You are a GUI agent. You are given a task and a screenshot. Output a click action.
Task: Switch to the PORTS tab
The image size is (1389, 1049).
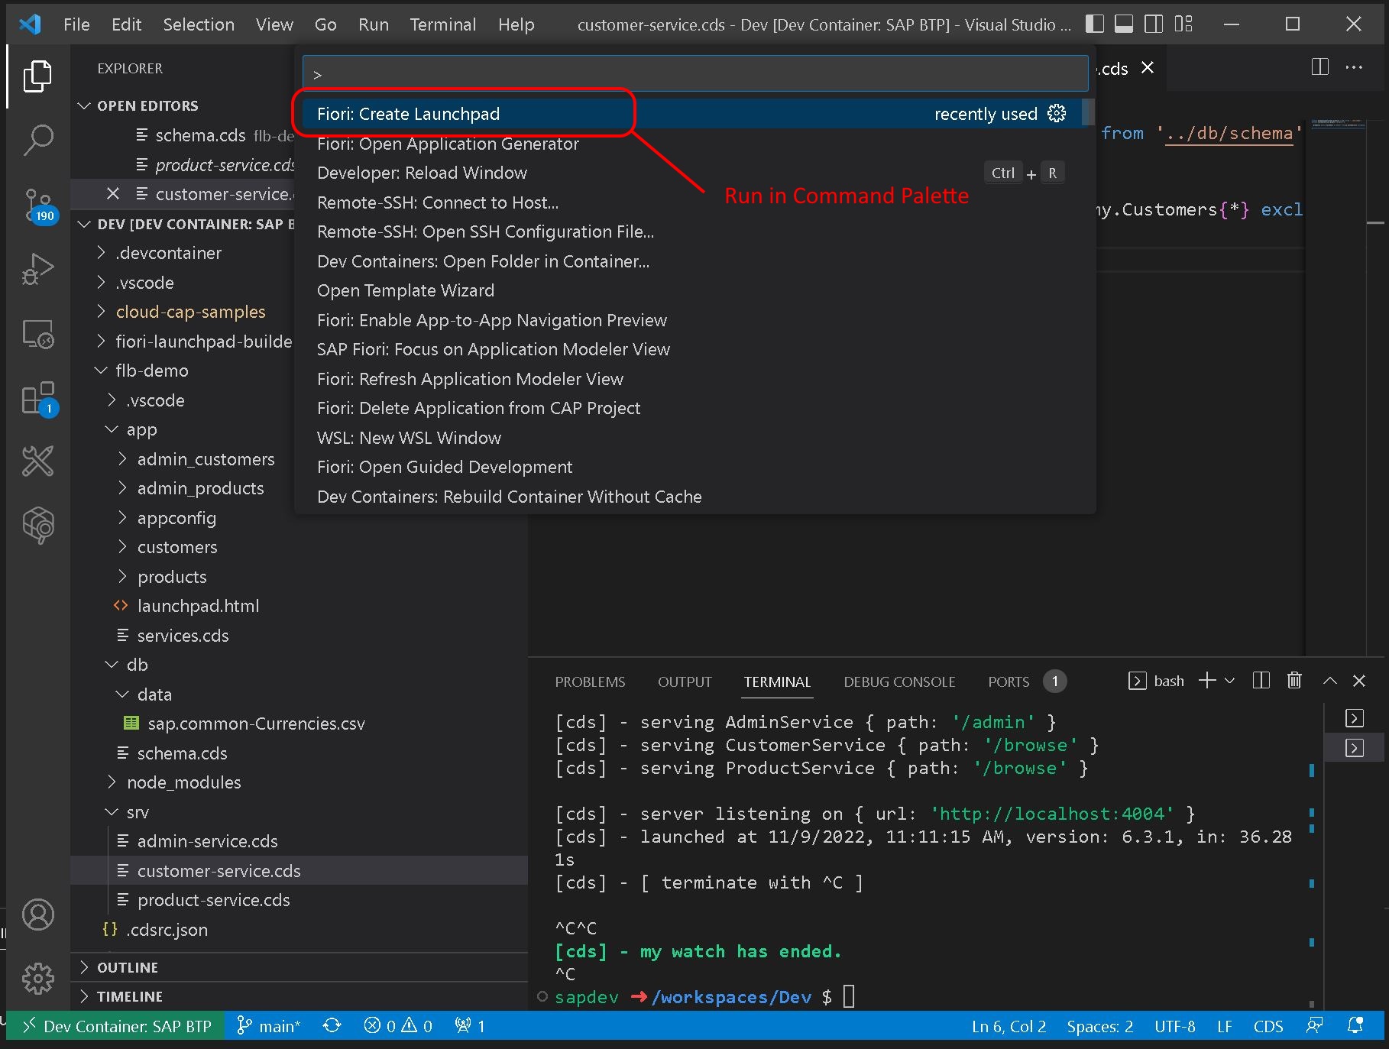coord(1009,682)
